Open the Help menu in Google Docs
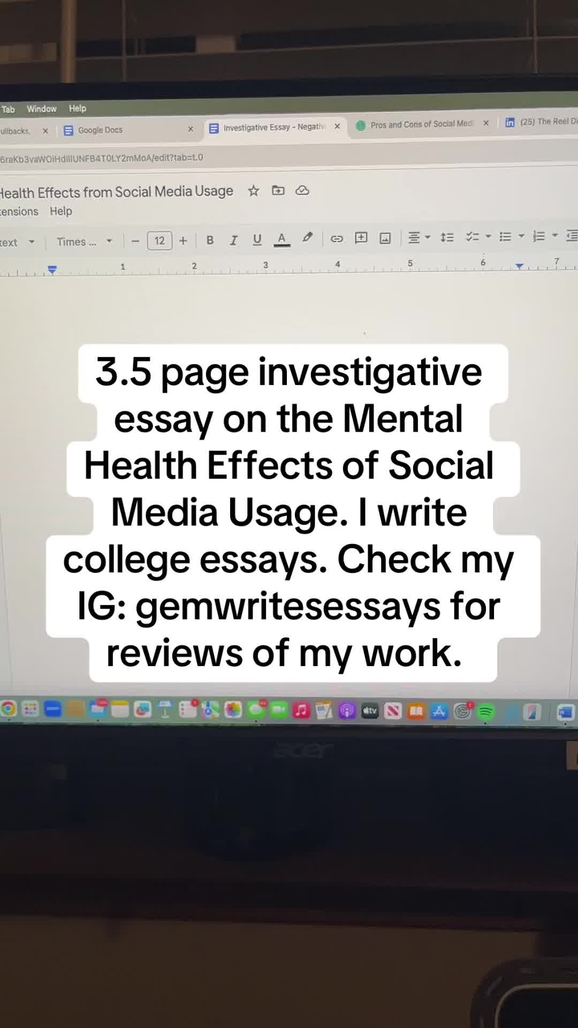The width and height of the screenshot is (578, 1028). [x=61, y=211]
